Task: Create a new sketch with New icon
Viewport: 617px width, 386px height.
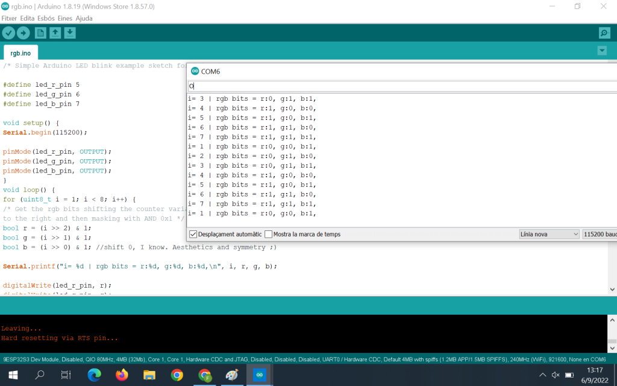Action: pyautogui.click(x=40, y=33)
